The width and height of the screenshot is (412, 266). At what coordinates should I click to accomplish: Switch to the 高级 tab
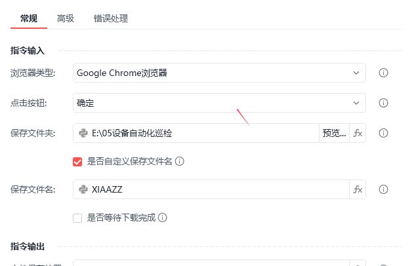pos(66,18)
